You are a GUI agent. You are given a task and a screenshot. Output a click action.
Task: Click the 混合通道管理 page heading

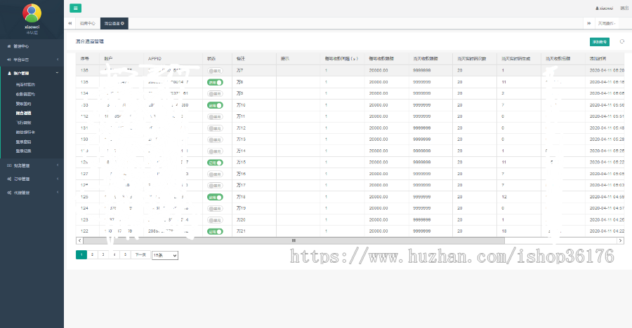tap(89, 41)
